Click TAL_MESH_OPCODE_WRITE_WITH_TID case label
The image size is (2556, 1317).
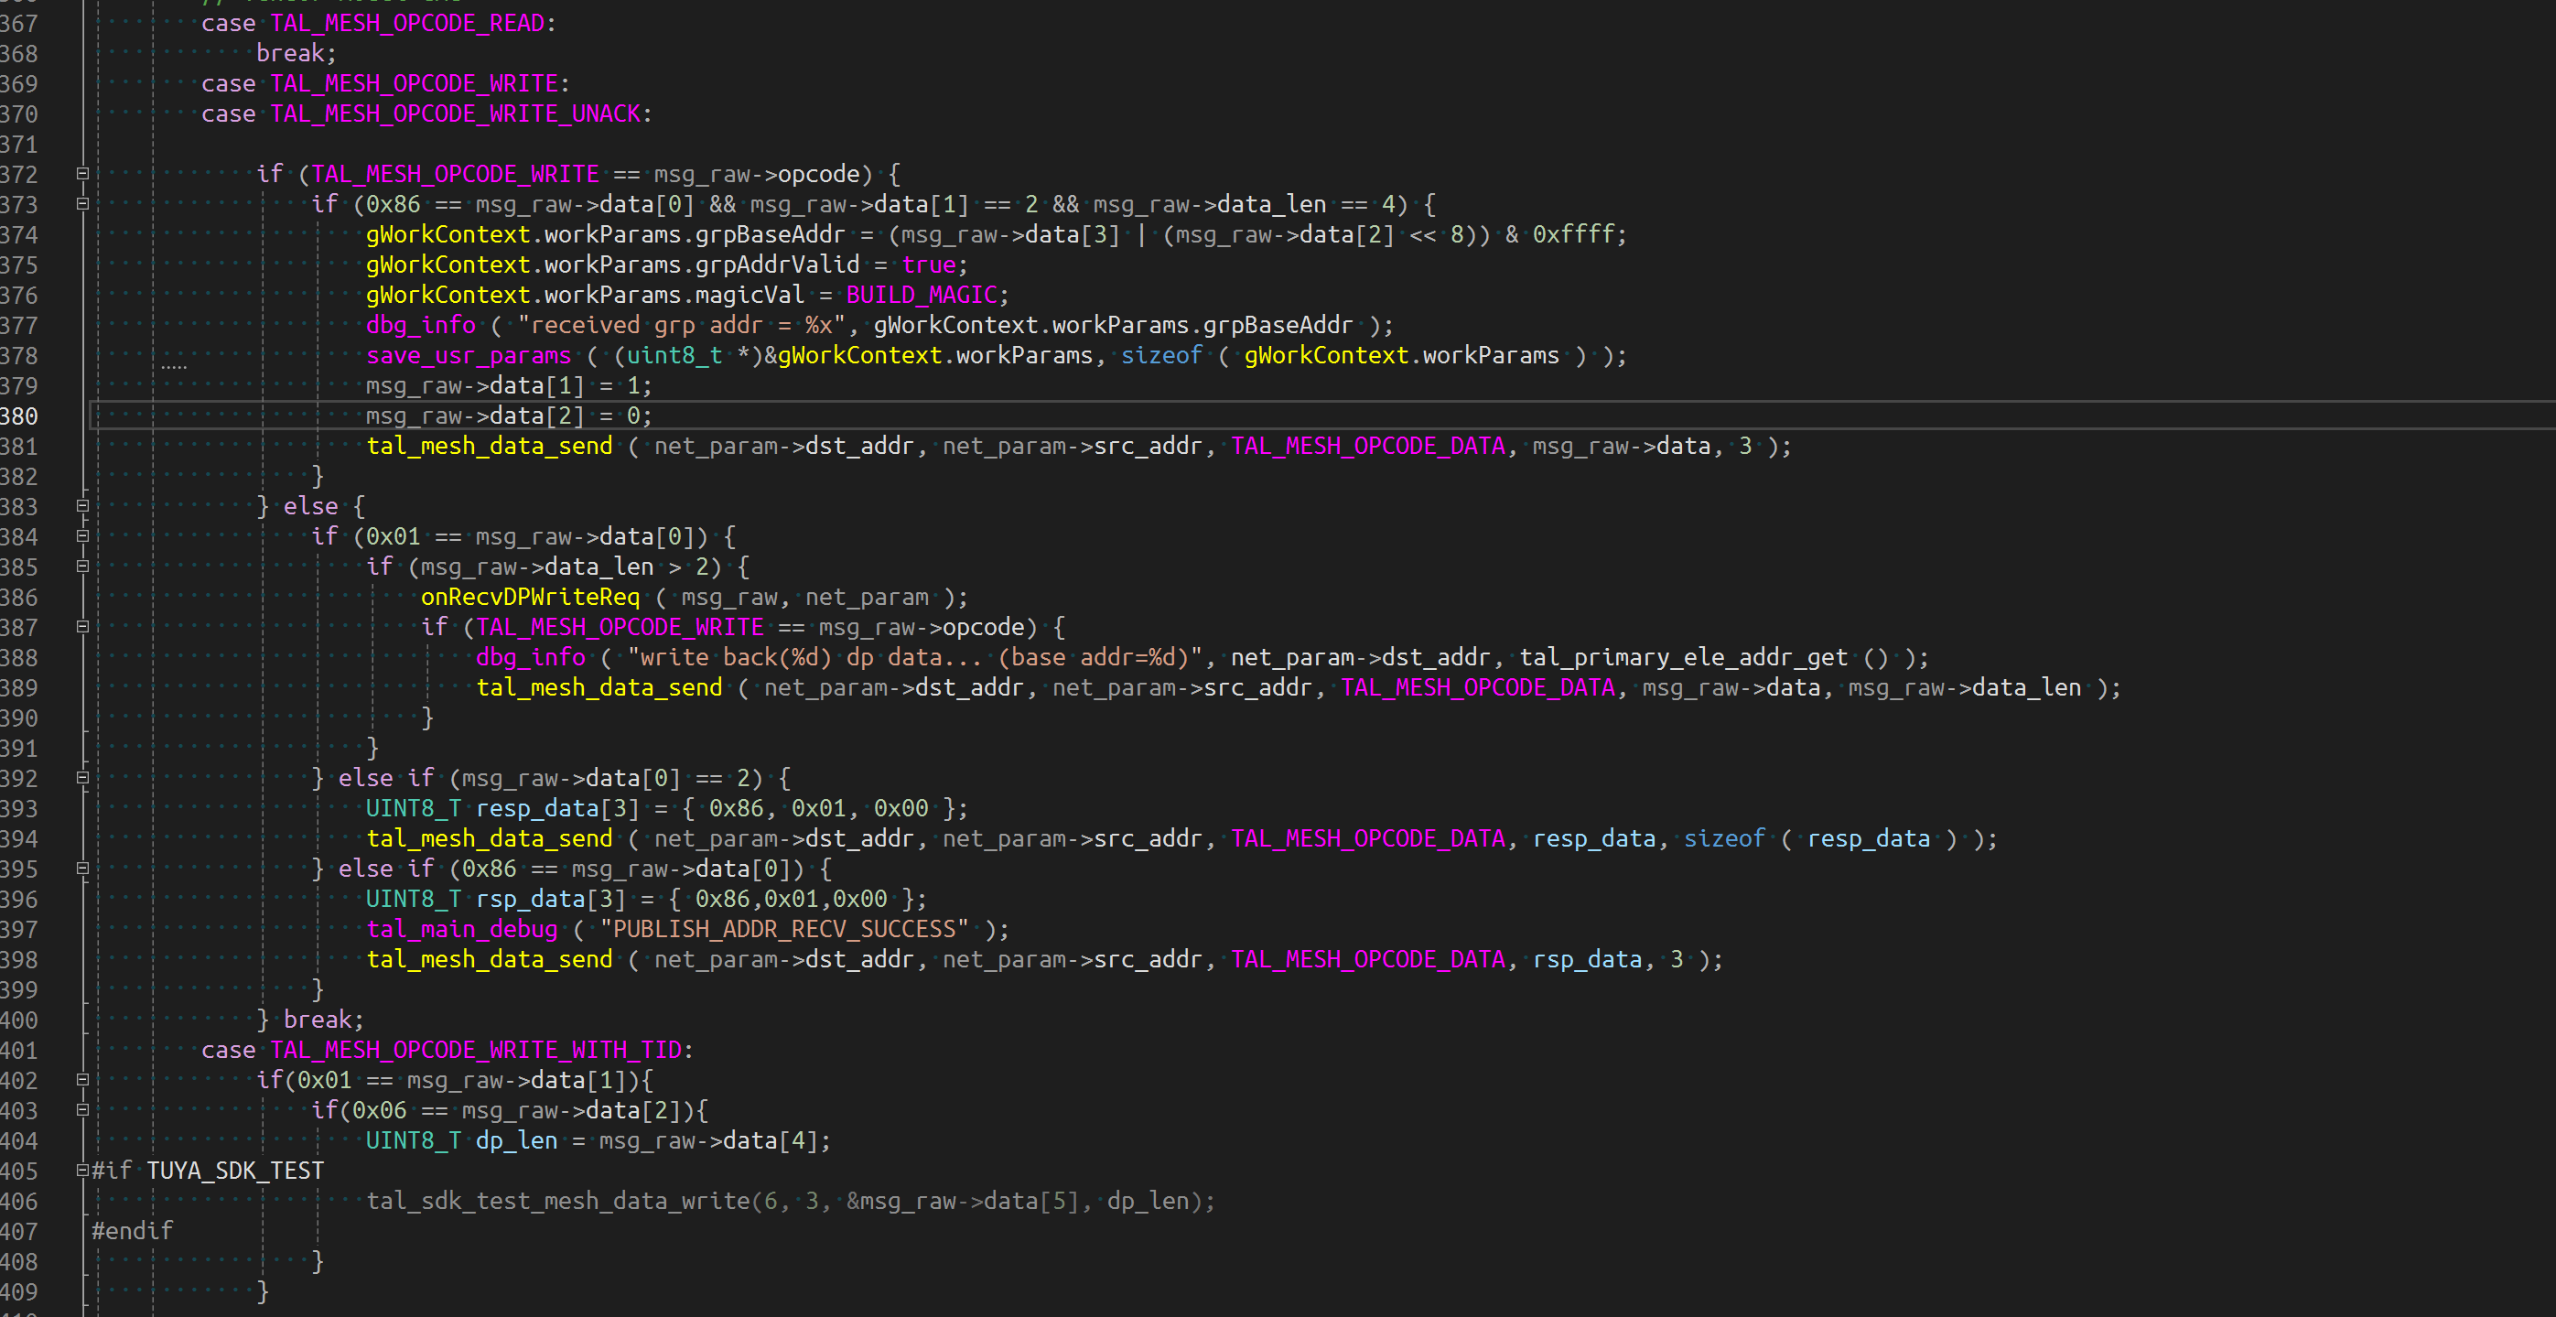pos(476,1050)
